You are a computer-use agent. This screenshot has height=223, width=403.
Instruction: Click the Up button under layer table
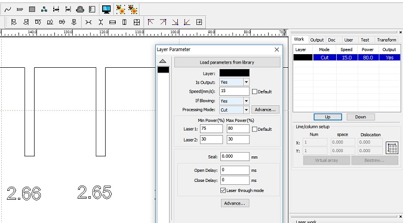pyautogui.click(x=328, y=117)
